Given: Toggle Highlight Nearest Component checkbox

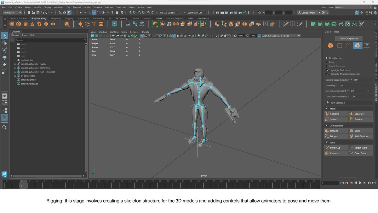Looking at the screenshot, I should [x=328, y=74].
